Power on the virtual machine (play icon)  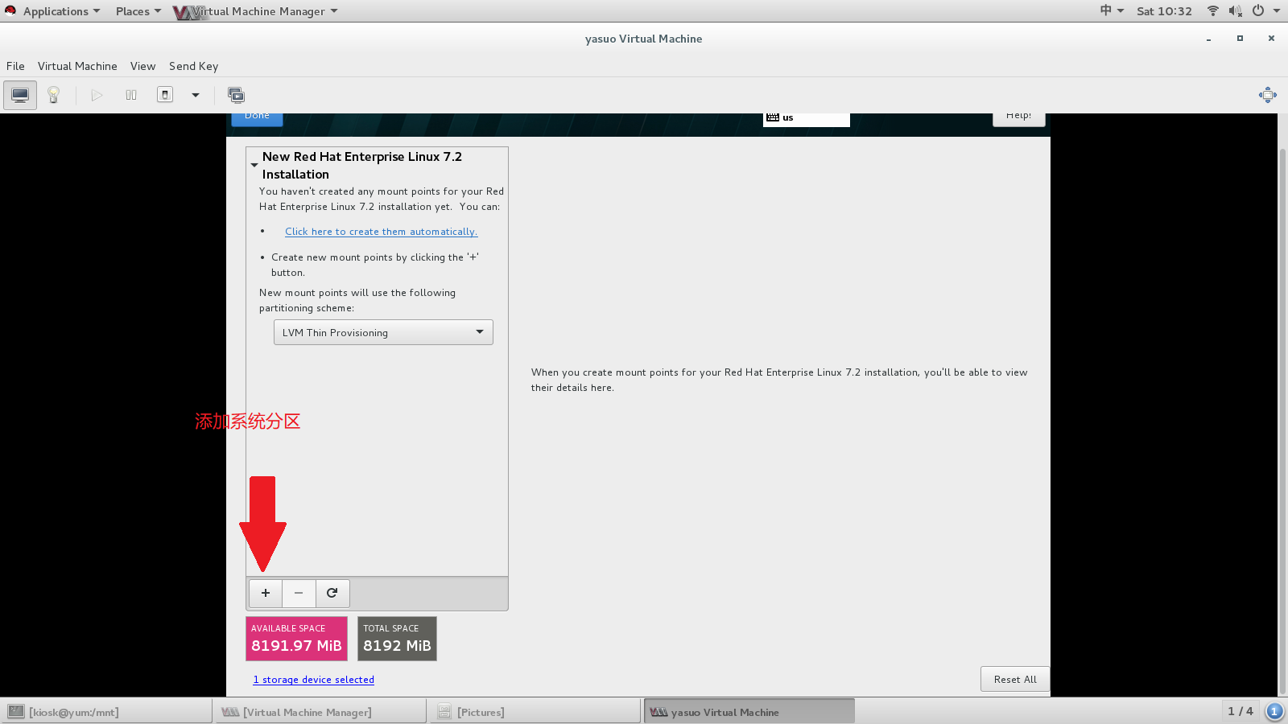point(97,95)
